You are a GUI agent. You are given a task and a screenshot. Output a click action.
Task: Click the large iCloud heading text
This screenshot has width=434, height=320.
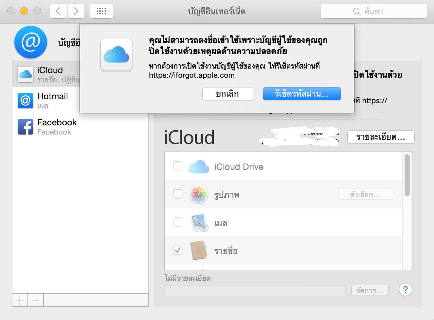coord(189,137)
